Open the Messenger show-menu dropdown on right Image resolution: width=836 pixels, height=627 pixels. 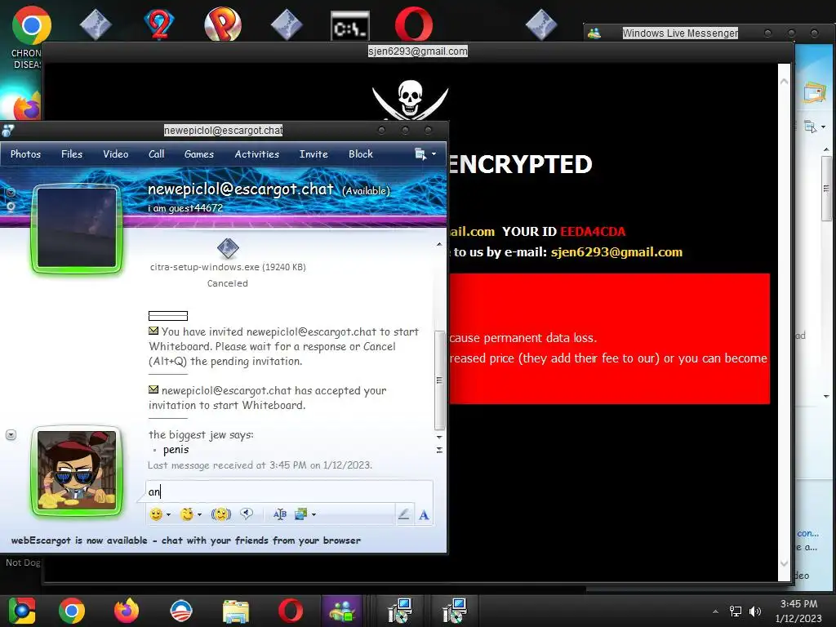click(x=815, y=127)
